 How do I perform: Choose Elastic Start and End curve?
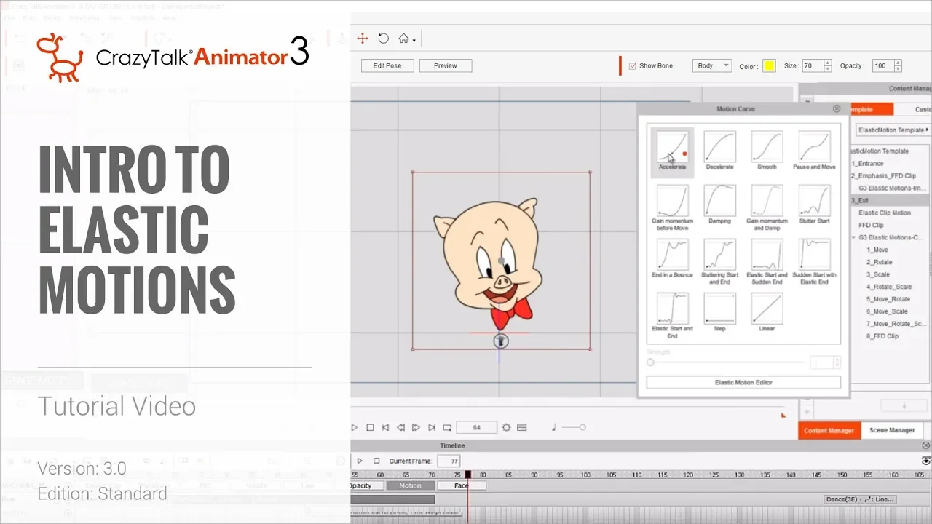pos(672,315)
